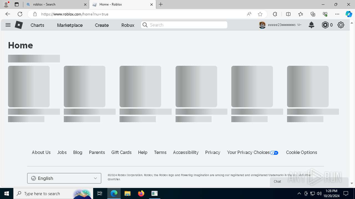
Task: Click the Edge taskbar icon
Action: click(114, 193)
